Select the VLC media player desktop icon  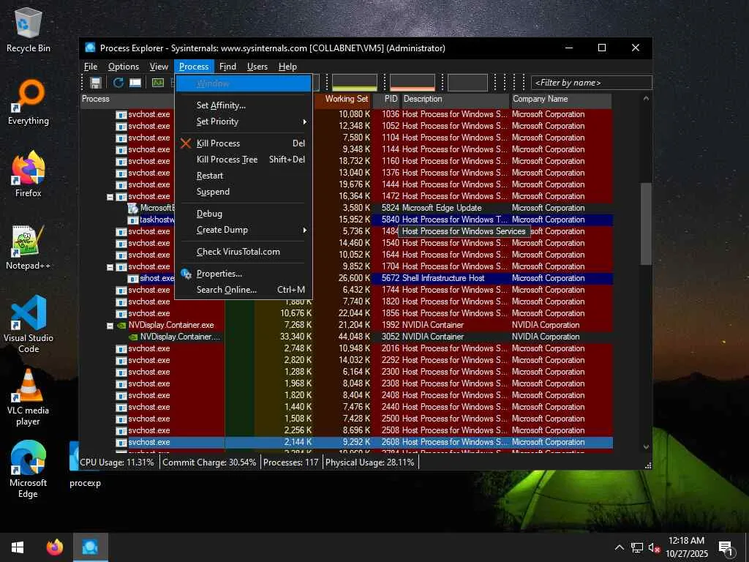[29, 397]
